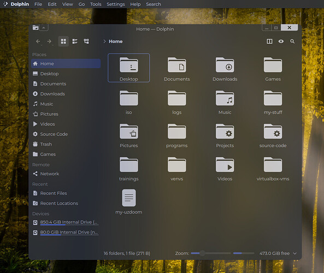Open the search magnifier icon

(292, 41)
